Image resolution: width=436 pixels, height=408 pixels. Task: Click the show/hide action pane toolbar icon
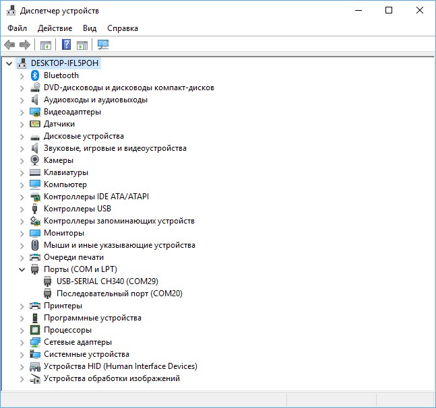point(82,44)
